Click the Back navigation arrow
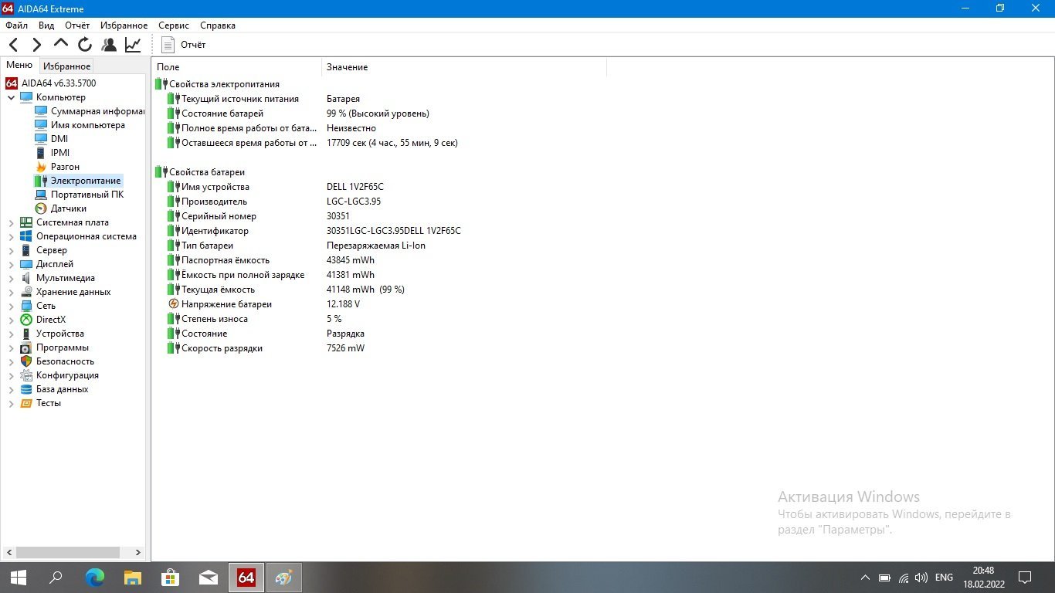This screenshot has height=593, width=1055. click(x=14, y=45)
